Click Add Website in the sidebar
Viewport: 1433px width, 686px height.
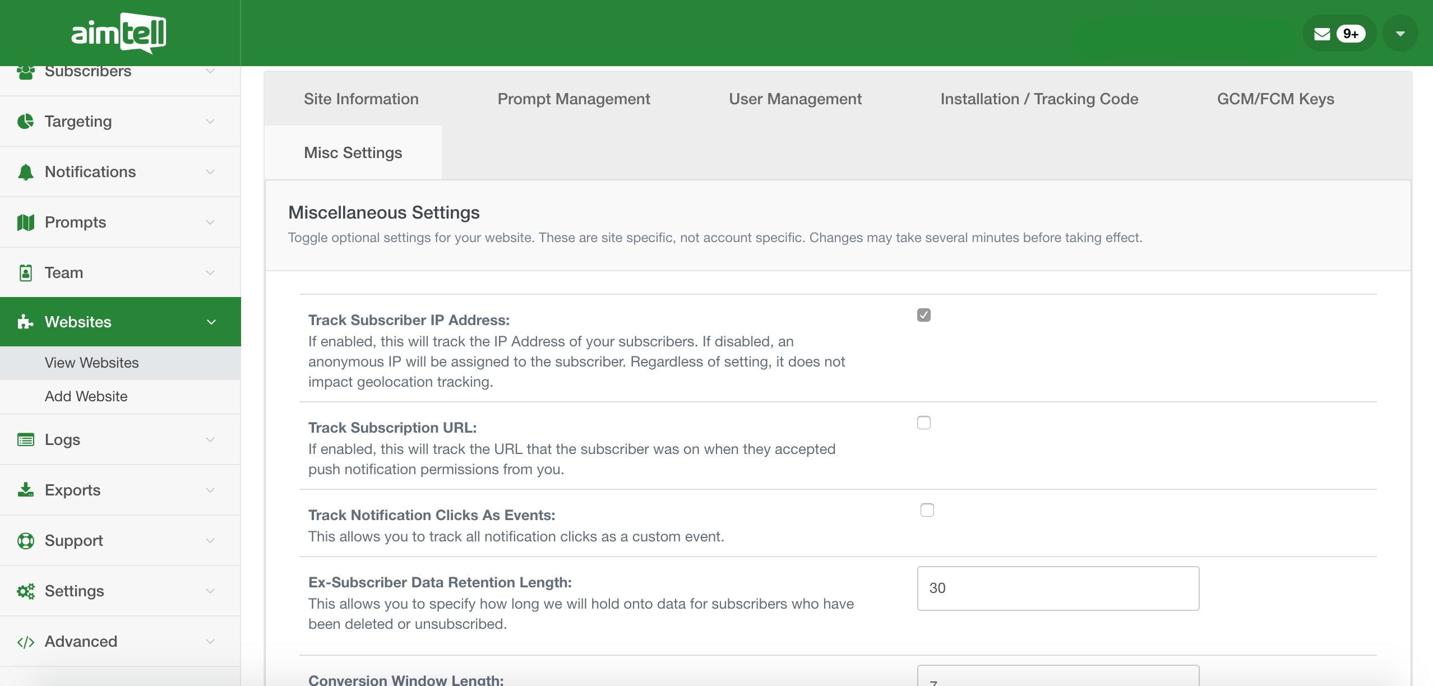tap(86, 396)
